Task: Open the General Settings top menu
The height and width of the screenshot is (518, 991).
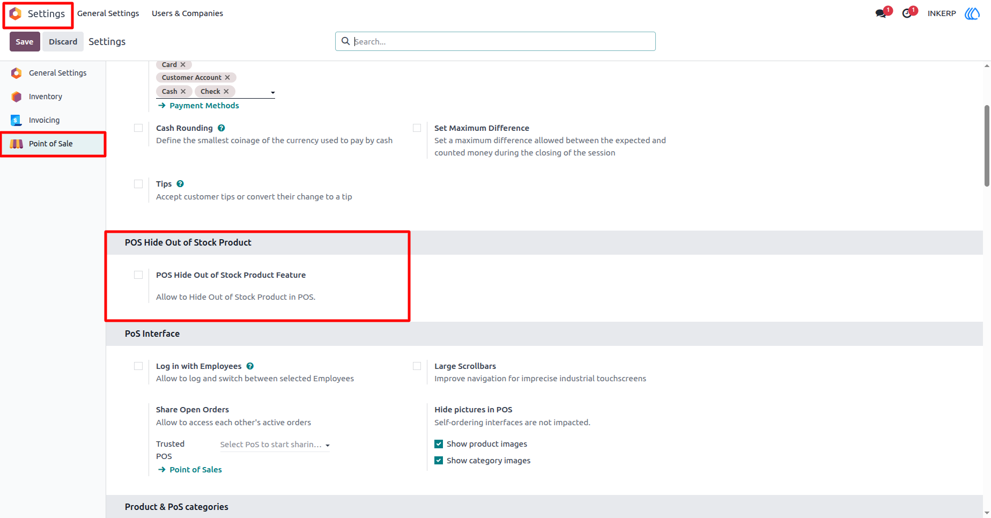Action: pos(108,13)
